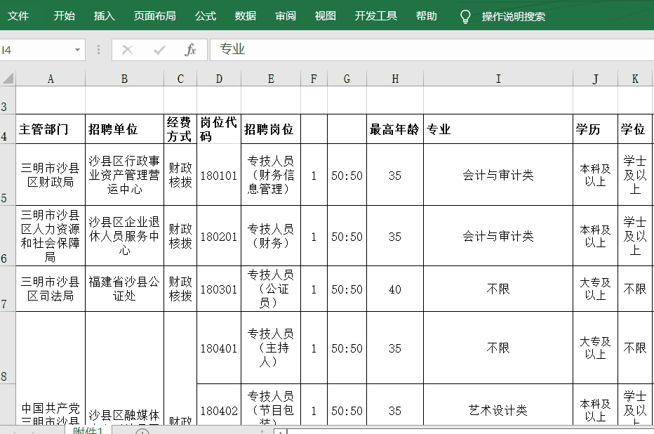Click the Select All corner triangle
Image resolution: width=654 pixels, height=434 pixels.
(8, 78)
